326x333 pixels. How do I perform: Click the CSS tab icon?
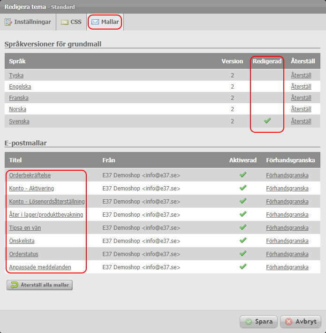(x=65, y=22)
